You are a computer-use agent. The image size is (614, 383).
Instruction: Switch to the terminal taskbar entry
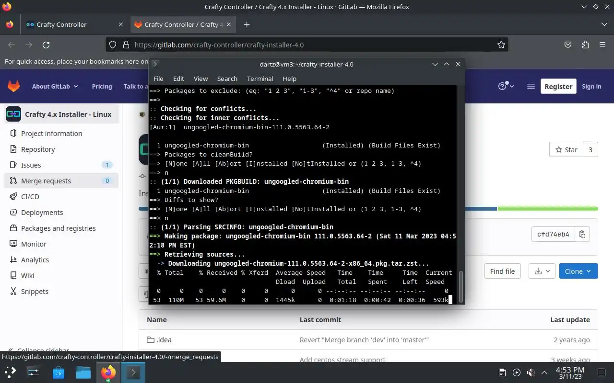click(133, 372)
